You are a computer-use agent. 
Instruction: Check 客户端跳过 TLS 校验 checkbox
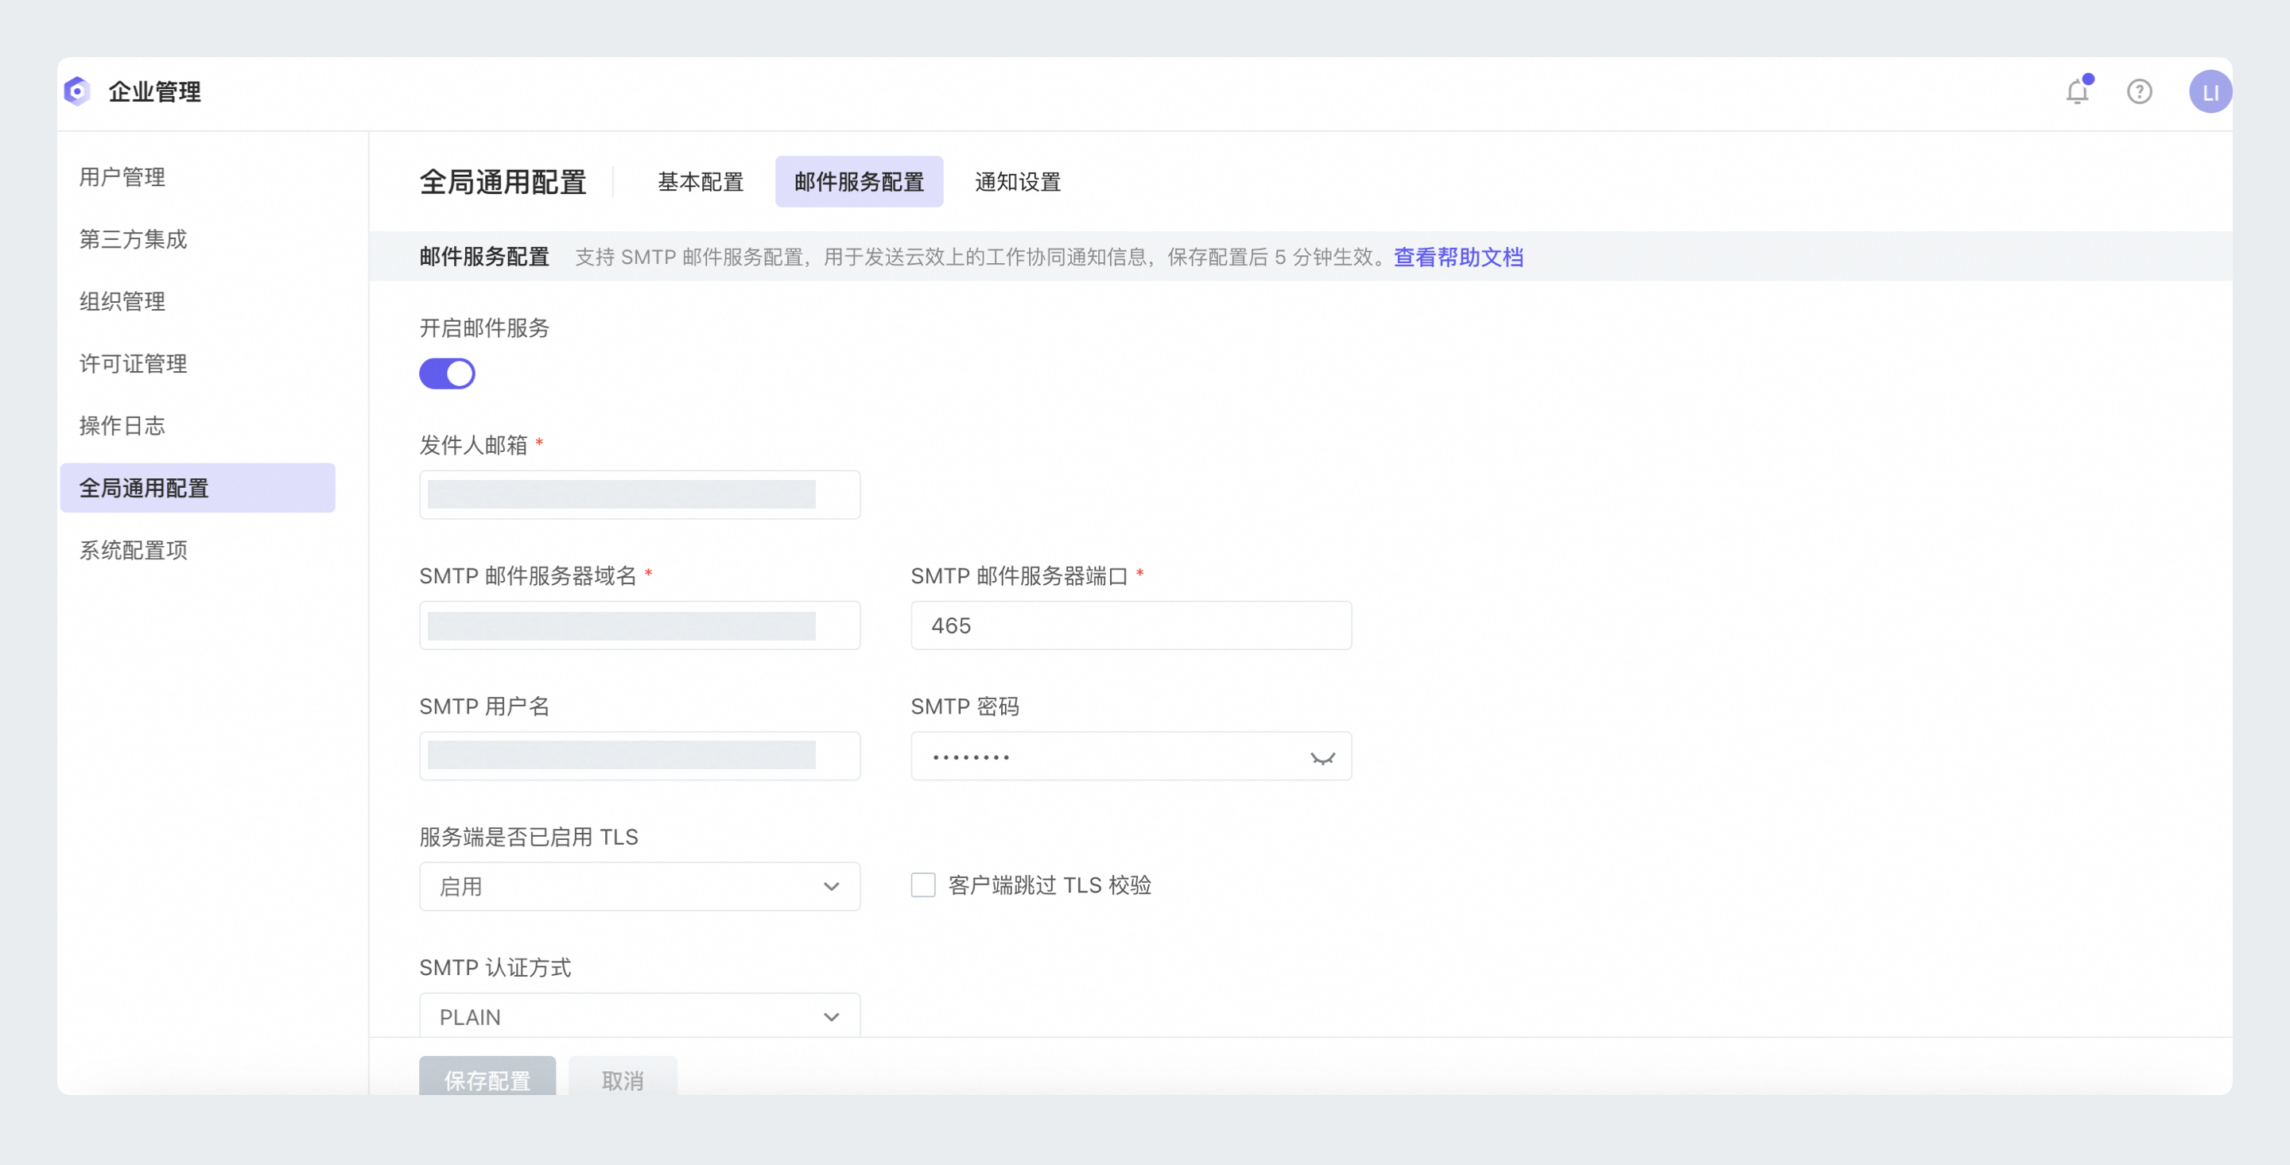pos(924,885)
